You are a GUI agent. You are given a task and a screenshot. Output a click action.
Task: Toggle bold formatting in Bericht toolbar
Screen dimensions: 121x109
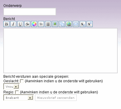point(6,24)
